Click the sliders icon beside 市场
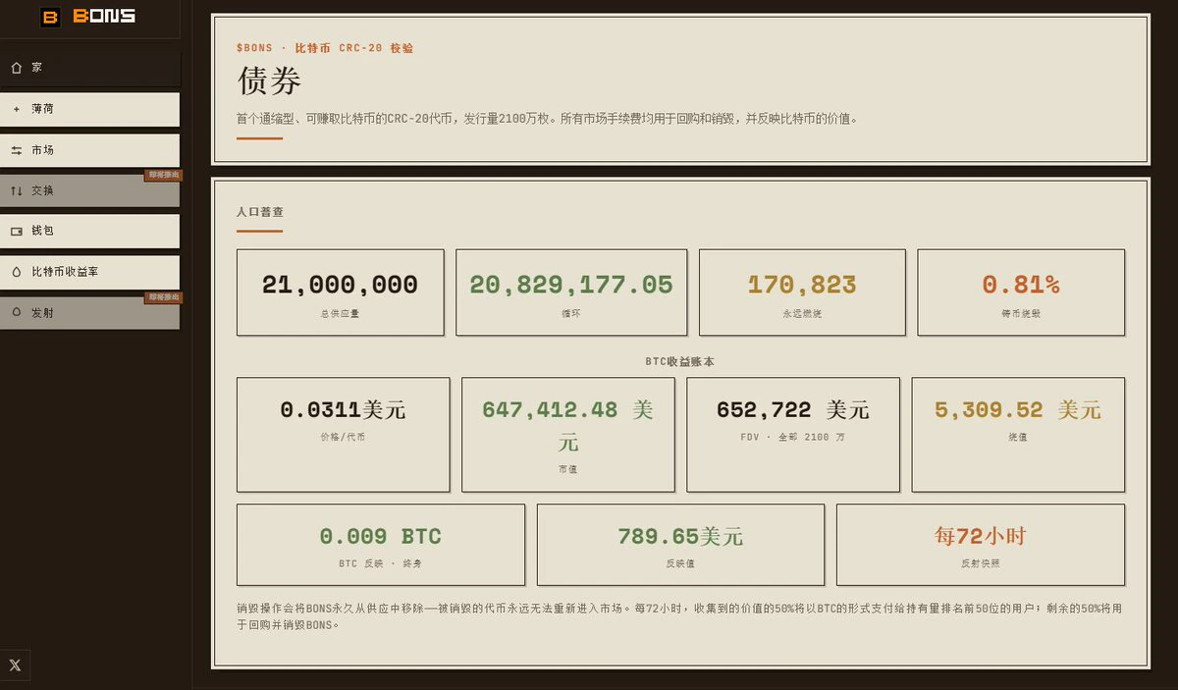The width and height of the screenshot is (1178, 690). coord(16,150)
